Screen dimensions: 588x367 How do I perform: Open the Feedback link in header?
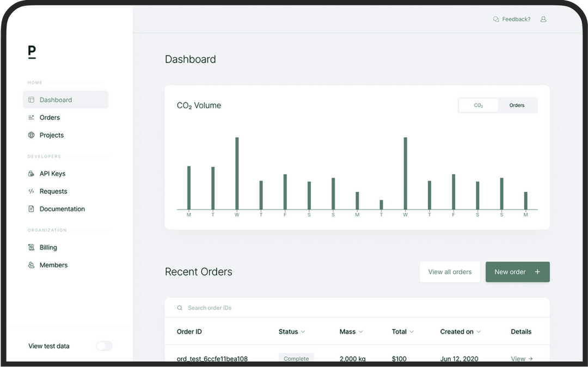pos(511,20)
